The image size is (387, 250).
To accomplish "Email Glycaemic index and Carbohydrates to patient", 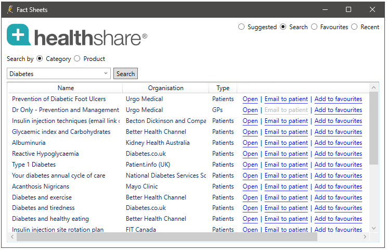I will tap(286, 132).
